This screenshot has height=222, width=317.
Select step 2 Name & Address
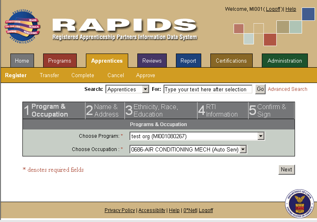click(105, 110)
